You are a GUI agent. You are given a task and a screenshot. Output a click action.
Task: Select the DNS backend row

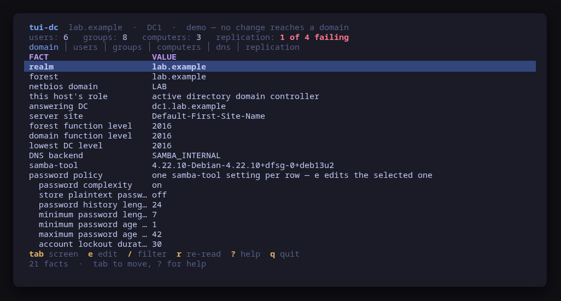280,155
